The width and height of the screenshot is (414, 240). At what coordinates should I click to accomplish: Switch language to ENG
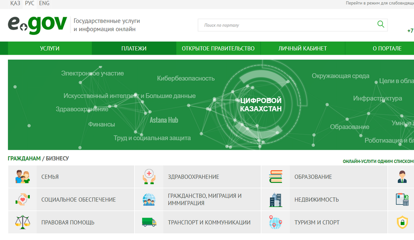click(x=44, y=3)
